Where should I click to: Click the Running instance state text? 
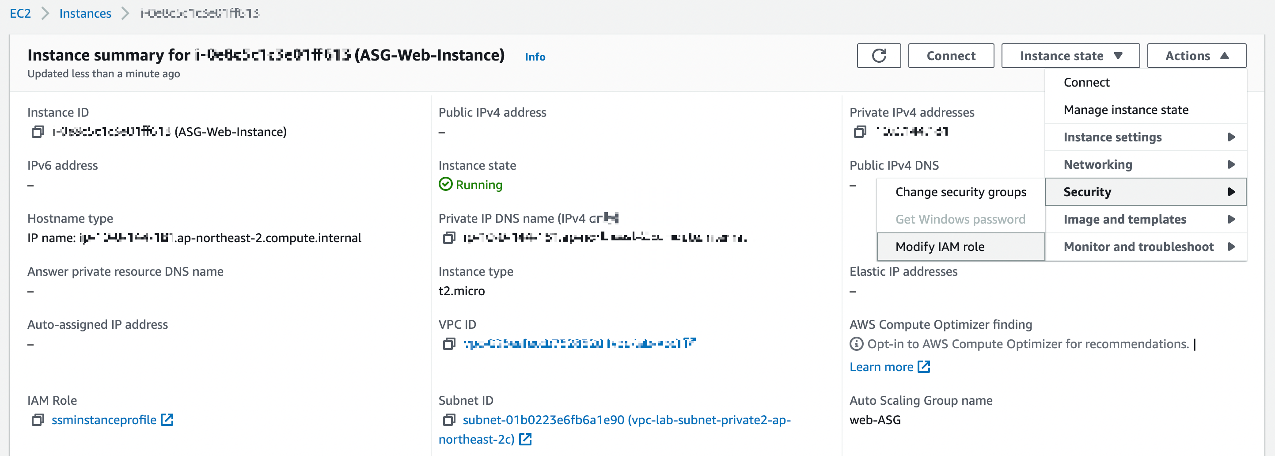(478, 185)
